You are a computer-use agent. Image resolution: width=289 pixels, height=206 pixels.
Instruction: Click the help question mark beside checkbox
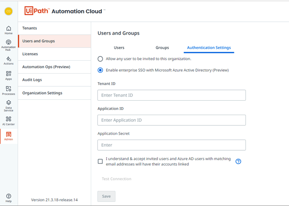pyautogui.click(x=238, y=161)
